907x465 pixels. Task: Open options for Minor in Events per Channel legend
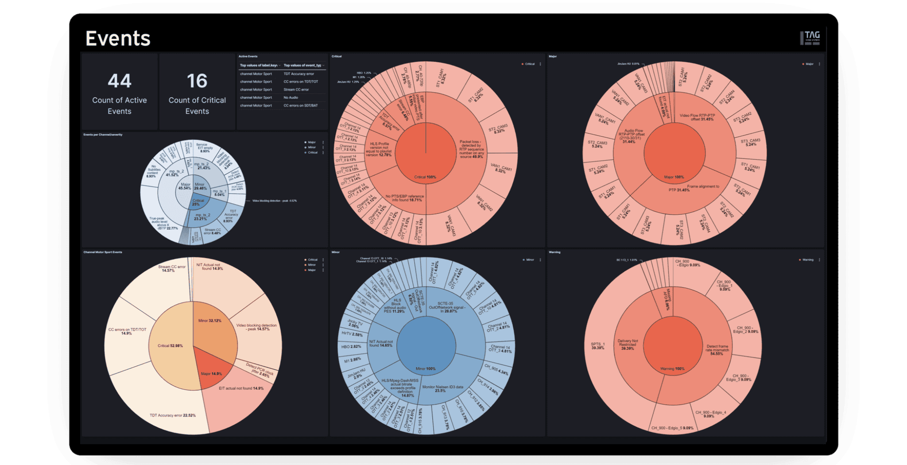pos(323,147)
